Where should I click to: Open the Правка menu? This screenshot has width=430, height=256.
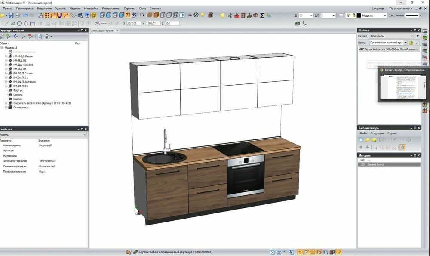[8, 9]
